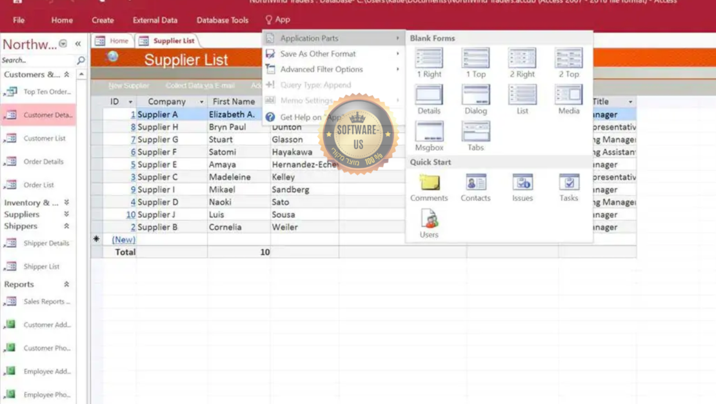Open the Customer Phone Book report
Image resolution: width=716 pixels, height=404 pixels.
(38, 348)
